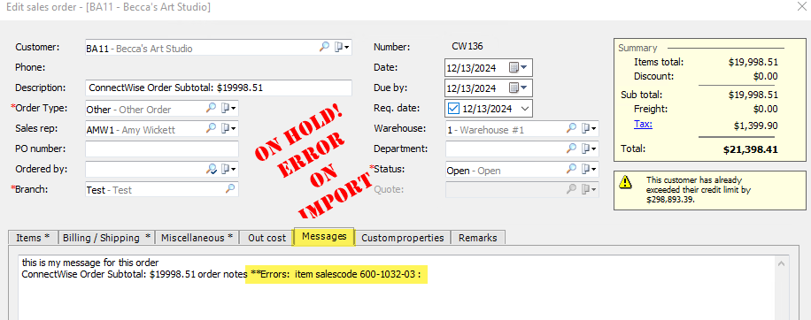Open the Customer field options dropdown

point(342,47)
